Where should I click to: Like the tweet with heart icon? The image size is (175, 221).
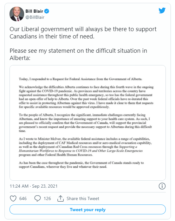(13, 198)
